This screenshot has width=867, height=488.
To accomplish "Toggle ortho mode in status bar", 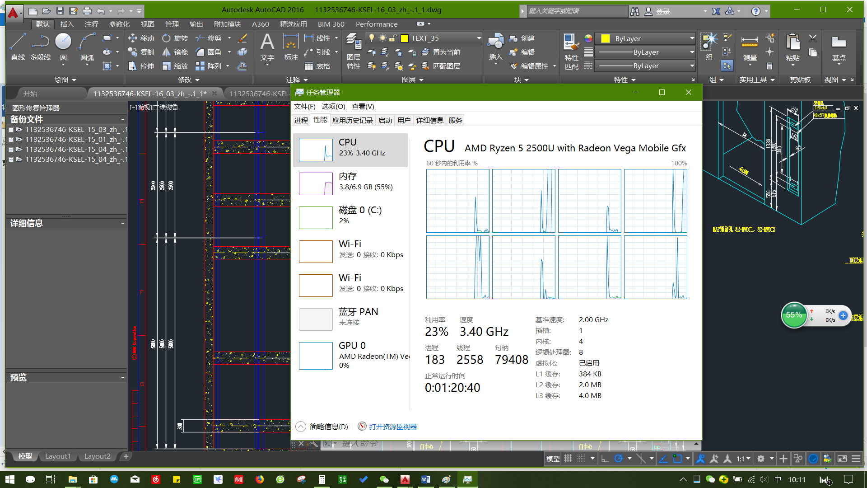I will (605, 459).
